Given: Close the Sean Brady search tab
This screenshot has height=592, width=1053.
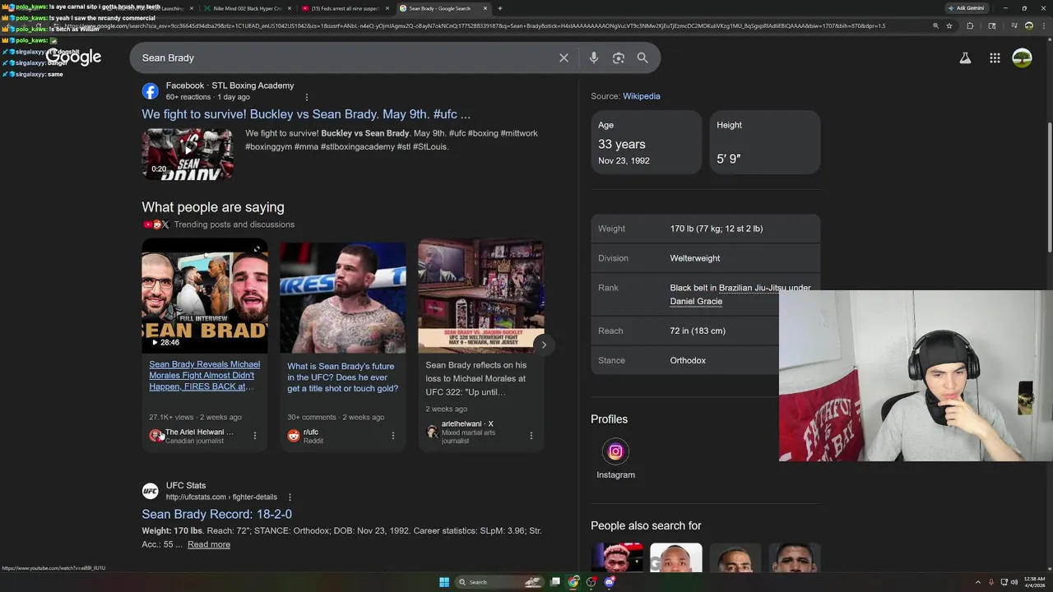Looking at the screenshot, I should pyautogui.click(x=485, y=8).
